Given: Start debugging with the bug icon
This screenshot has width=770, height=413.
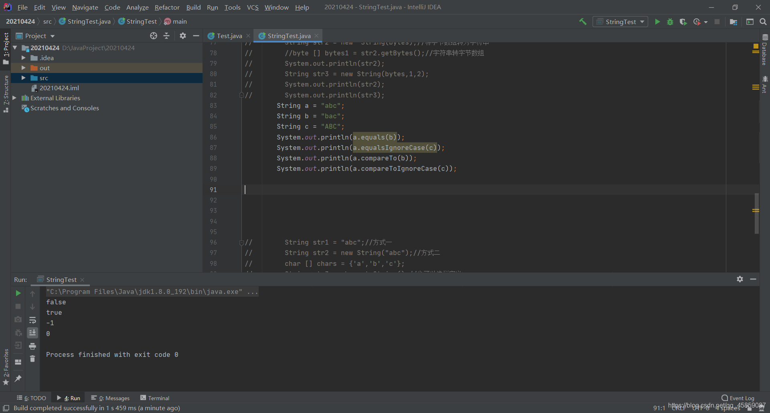Looking at the screenshot, I should [x=670, y=22].
